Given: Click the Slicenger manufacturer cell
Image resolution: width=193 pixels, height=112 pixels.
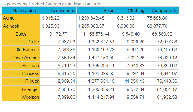Looking at the screenshot, I should coord(21,89).
